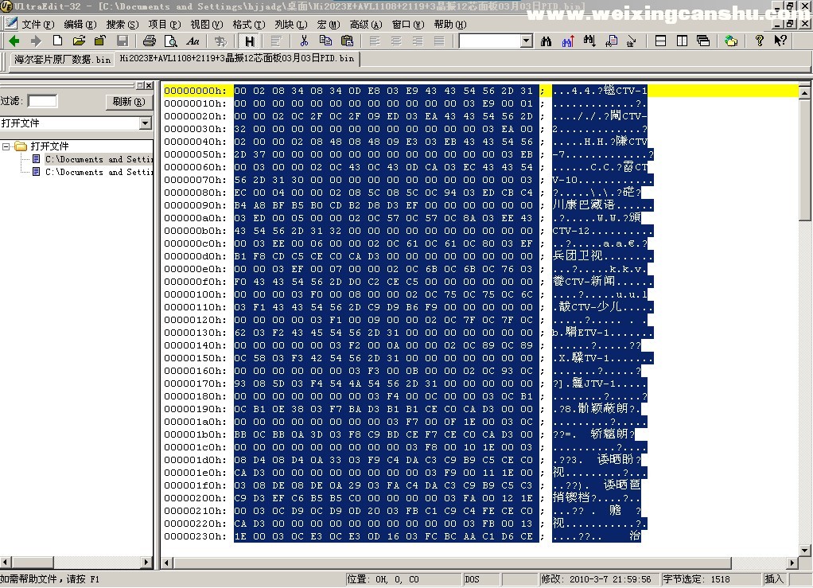Open the 高级(A) menu
Viewport: 813px width, 588px height.
pyautogui.click(x=366, y=25)
